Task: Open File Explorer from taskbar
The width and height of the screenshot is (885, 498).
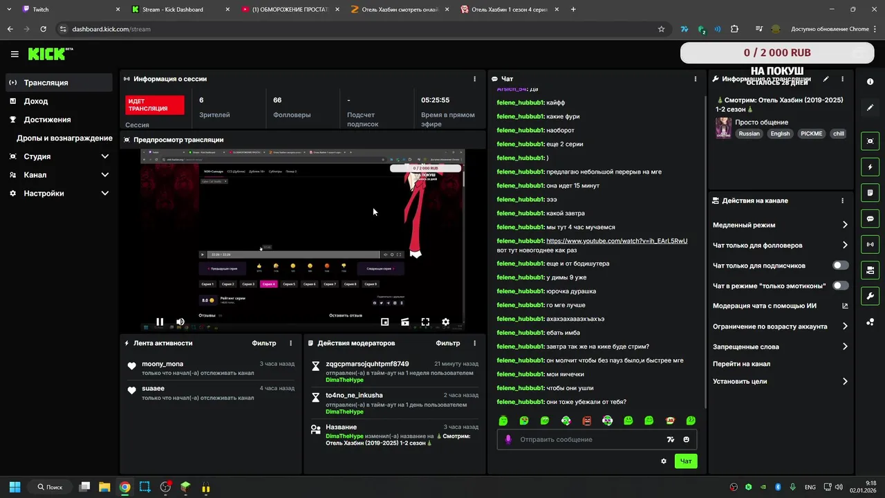Action: (x=104, y=487)
